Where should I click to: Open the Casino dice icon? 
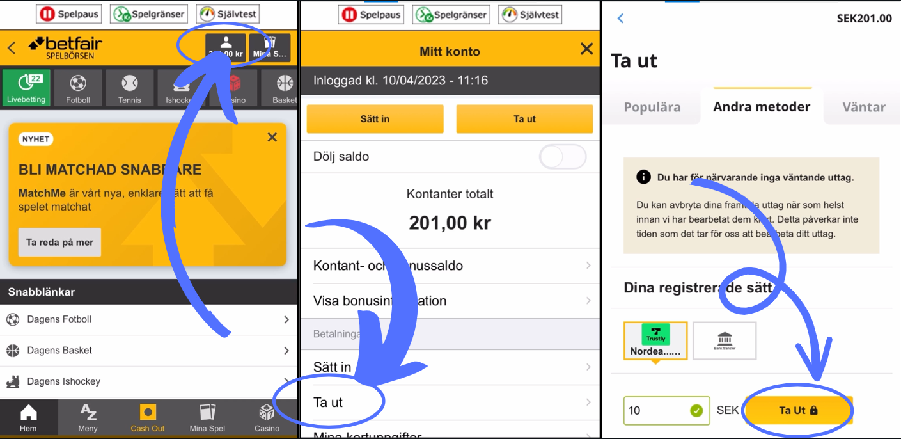[266, 417]
